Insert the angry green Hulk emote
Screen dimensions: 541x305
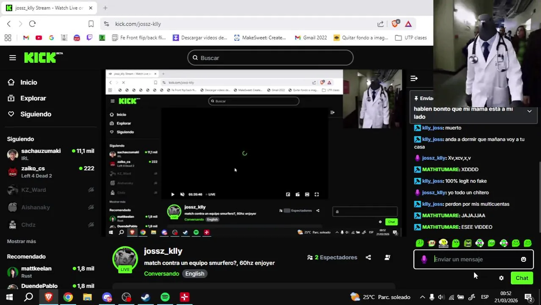coord(468,243)
